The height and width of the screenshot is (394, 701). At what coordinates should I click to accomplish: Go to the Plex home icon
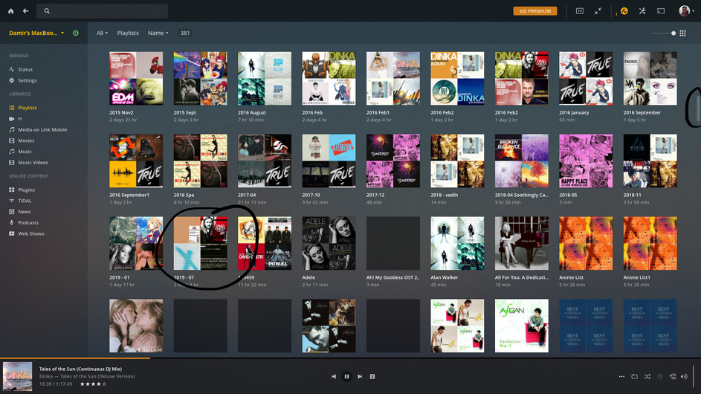pyautogui.click(x=10, y=10)
